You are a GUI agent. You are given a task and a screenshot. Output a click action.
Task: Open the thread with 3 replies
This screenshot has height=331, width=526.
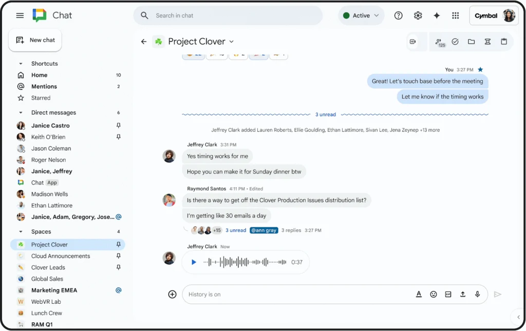[x=291, y=230]
